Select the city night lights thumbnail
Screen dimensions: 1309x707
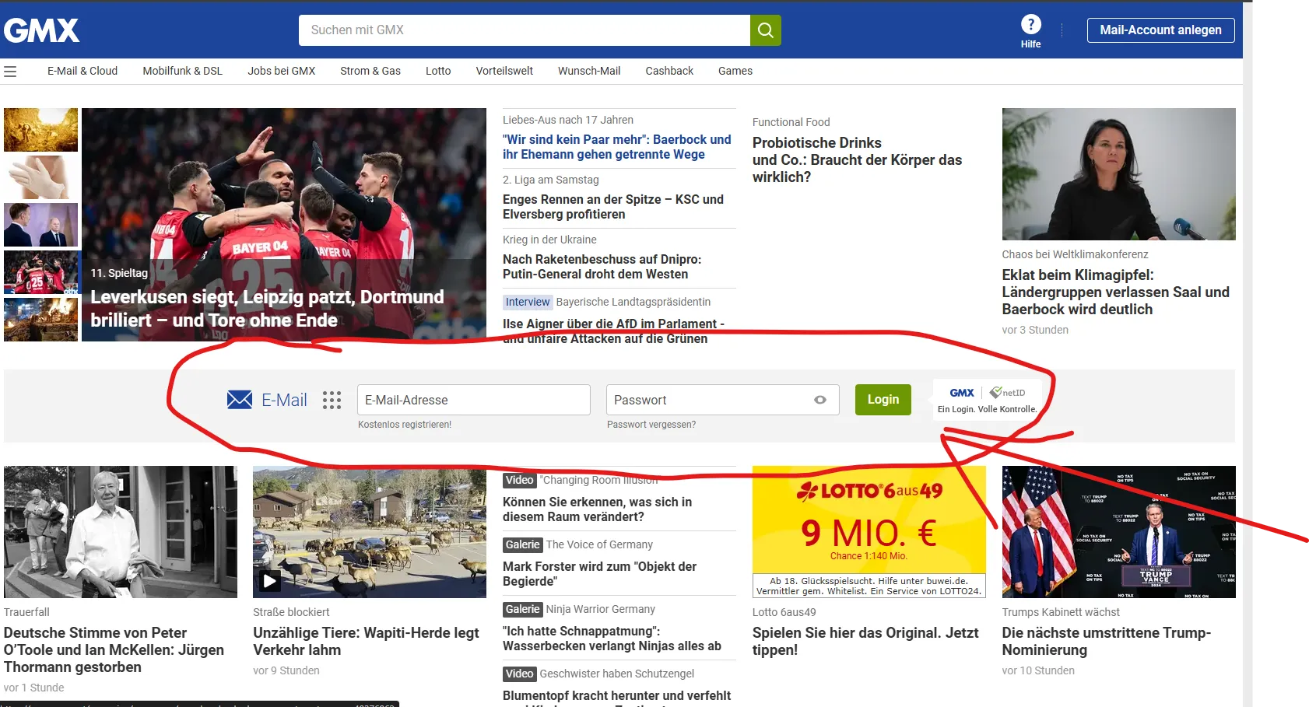[41, 320]
